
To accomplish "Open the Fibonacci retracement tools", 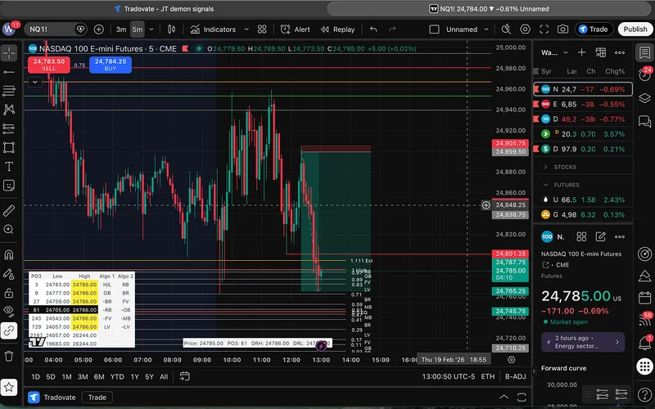I will pos(9,91).
